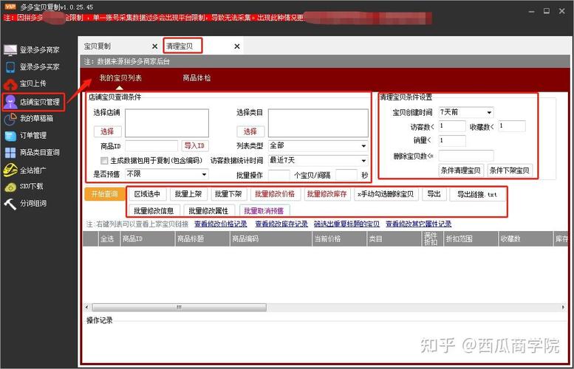Focus the 销量< input field
Viewport: 574px width, 369px height.
[452, 140]
